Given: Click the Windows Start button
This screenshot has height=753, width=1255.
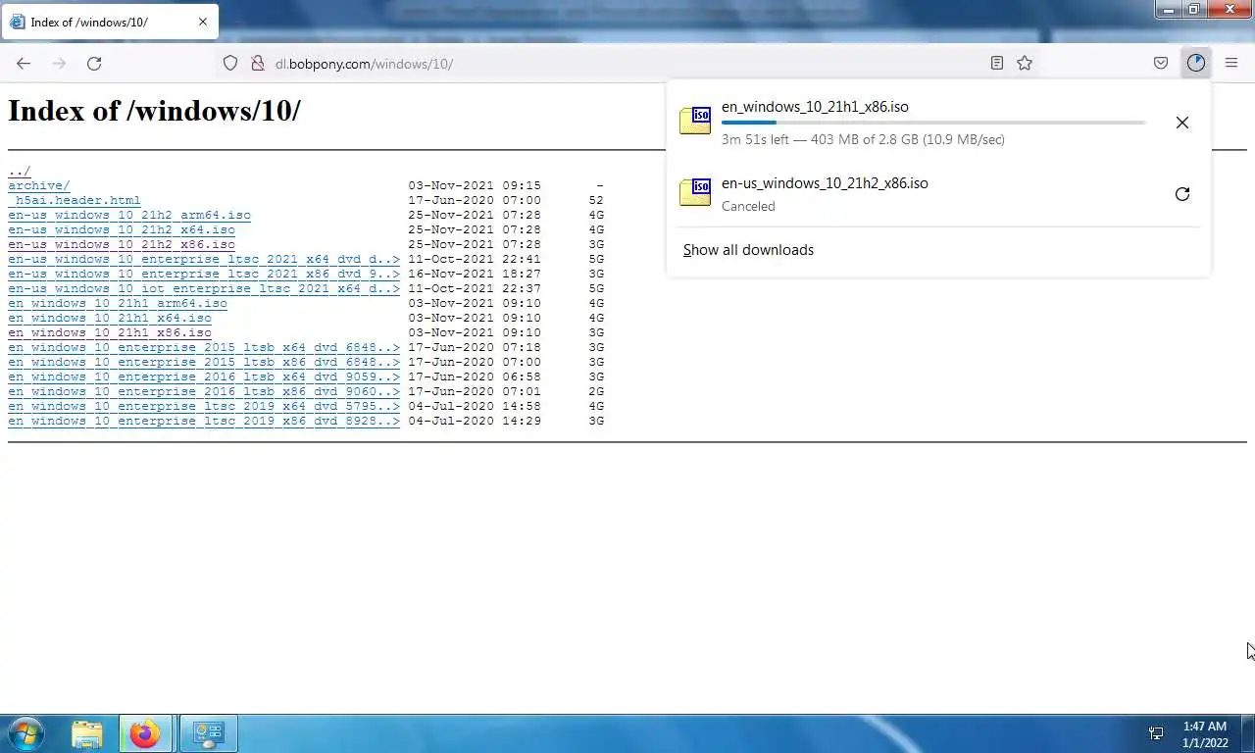Looking at the screenshot, I should (25, 733).
